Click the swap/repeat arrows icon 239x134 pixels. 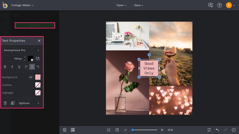(209, 130)
